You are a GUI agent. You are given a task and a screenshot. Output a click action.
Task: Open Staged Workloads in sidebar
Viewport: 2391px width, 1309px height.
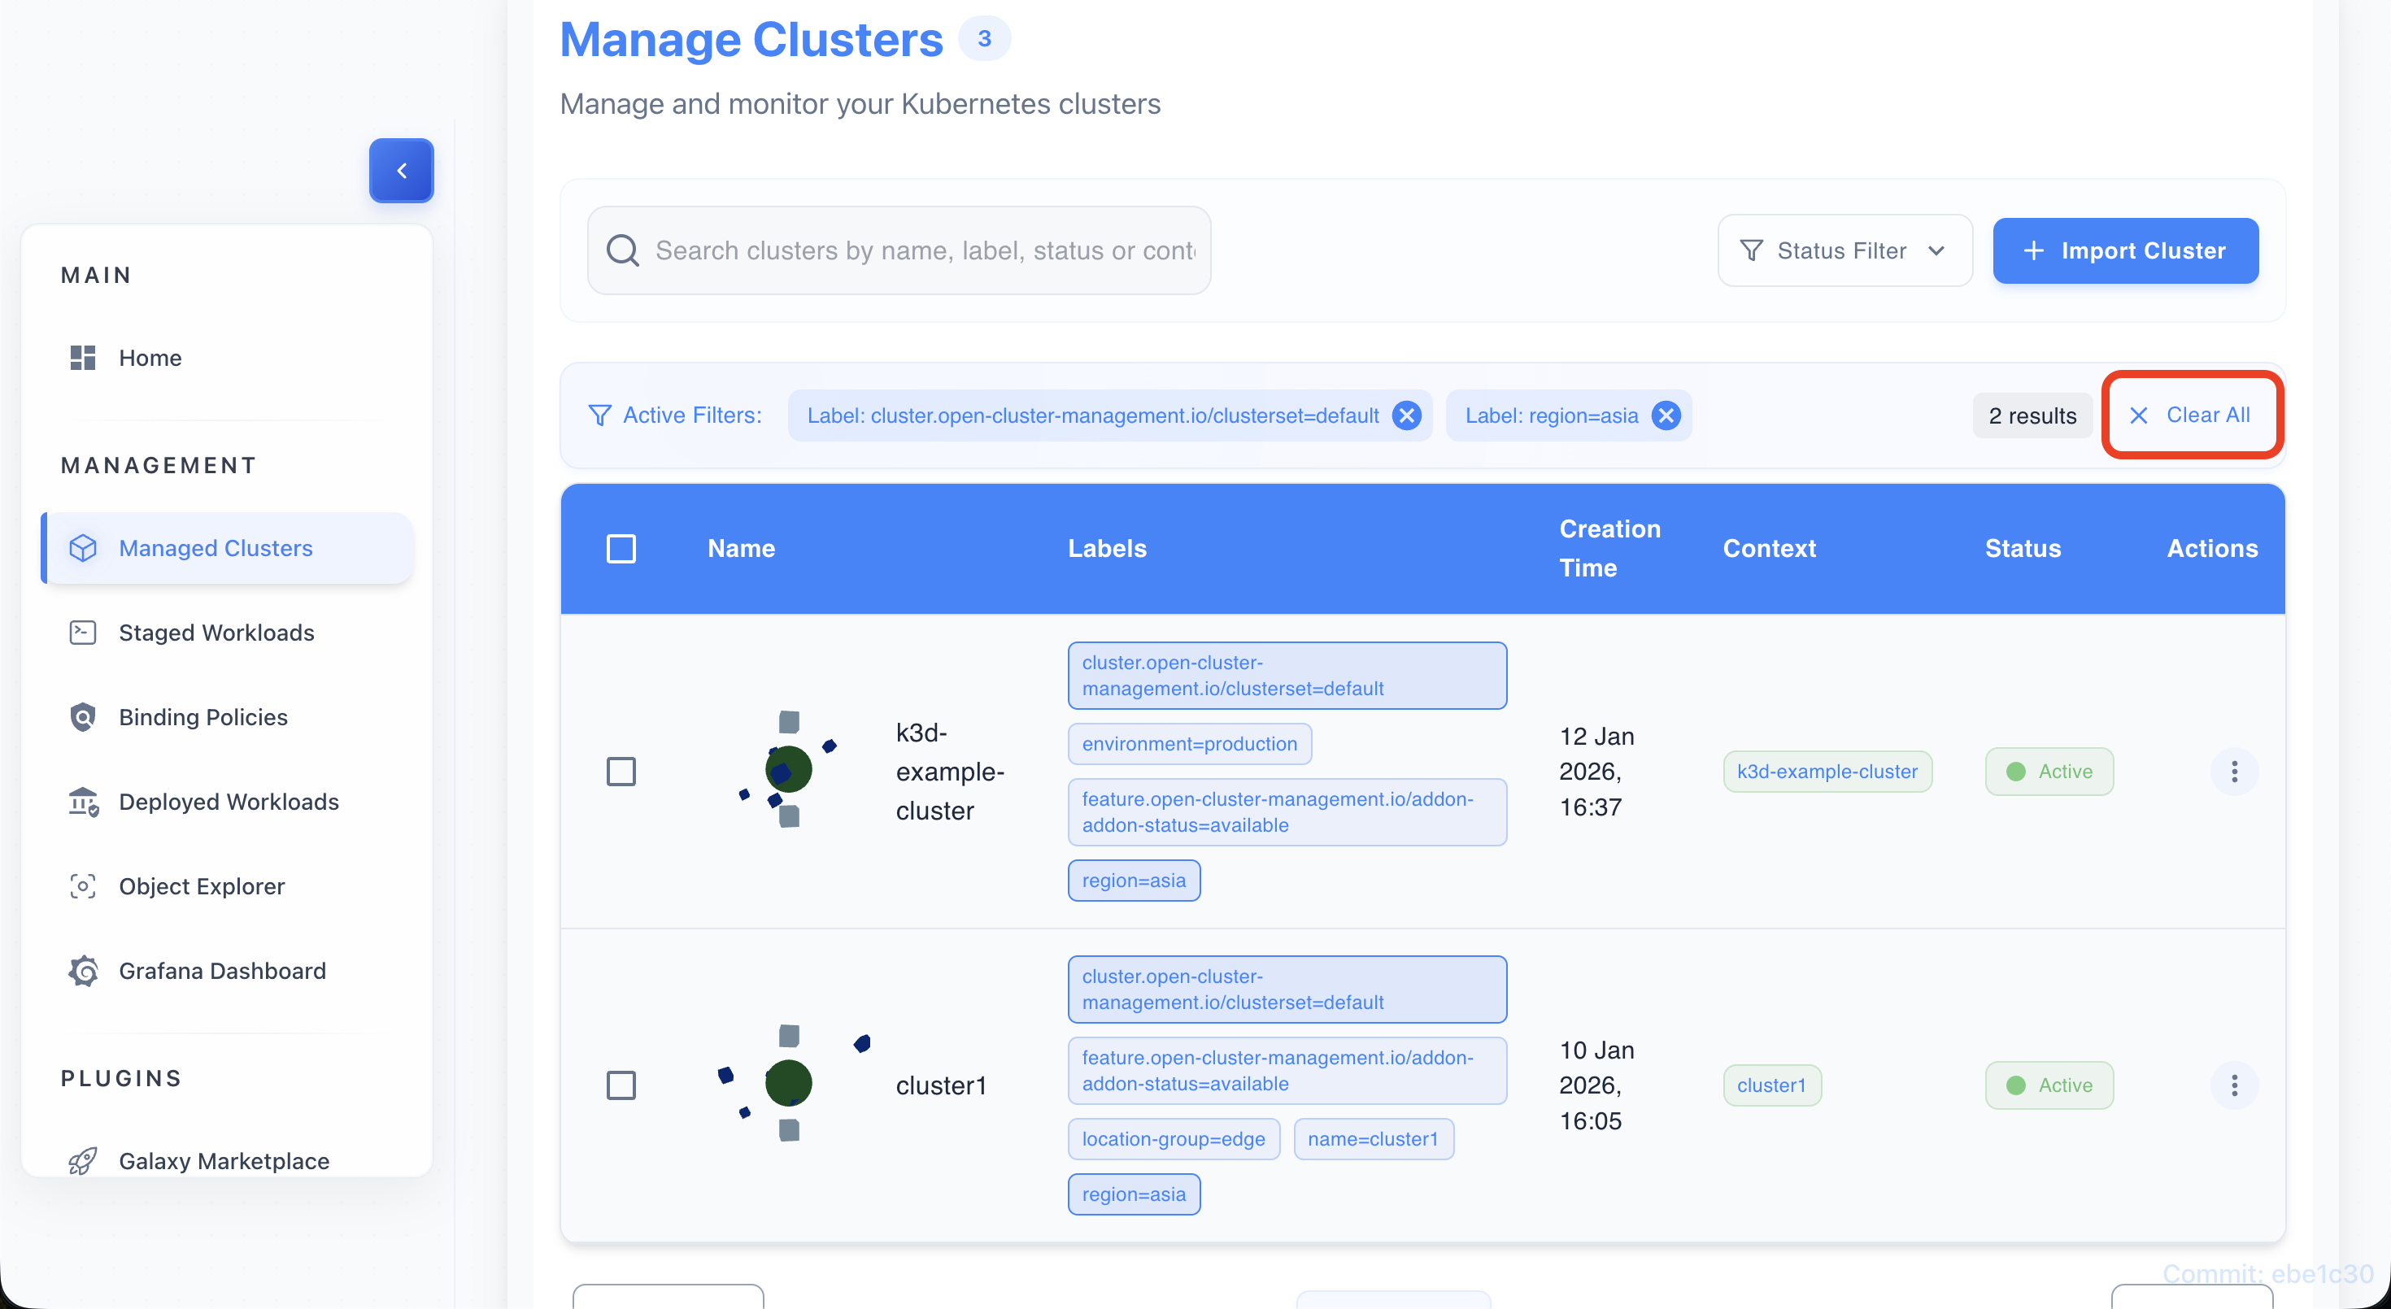click(x=216, y=633)
